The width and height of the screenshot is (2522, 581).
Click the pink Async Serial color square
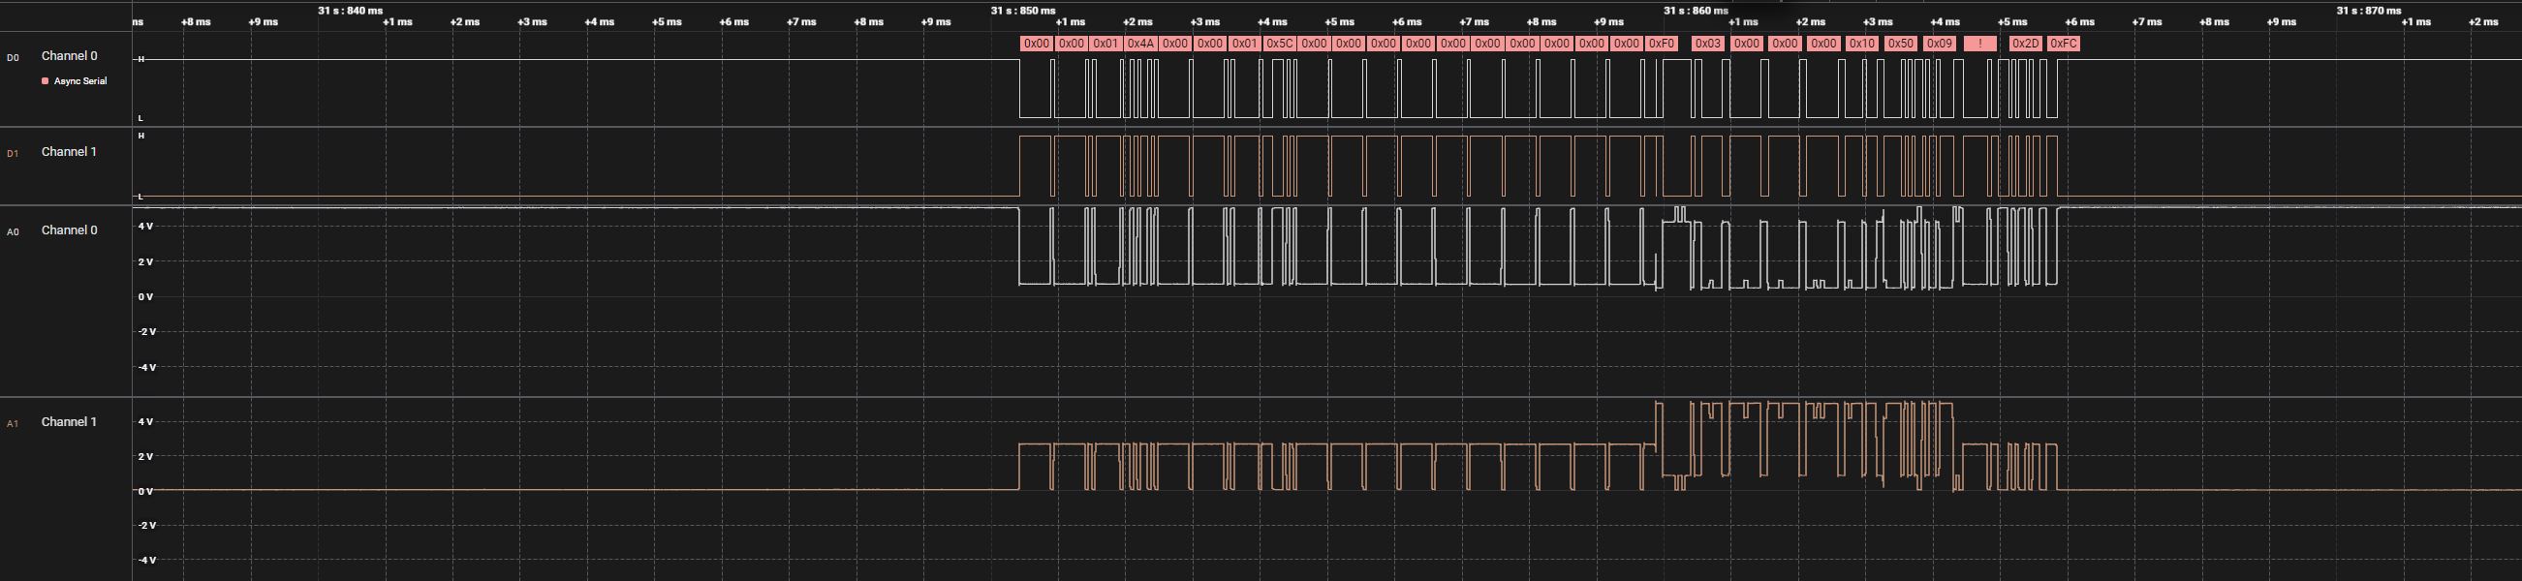[45, 81]
